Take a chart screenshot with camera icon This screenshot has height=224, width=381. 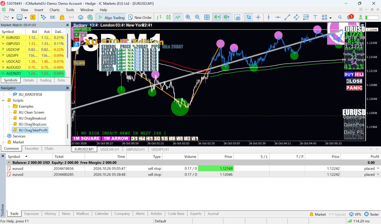[237, 17]
